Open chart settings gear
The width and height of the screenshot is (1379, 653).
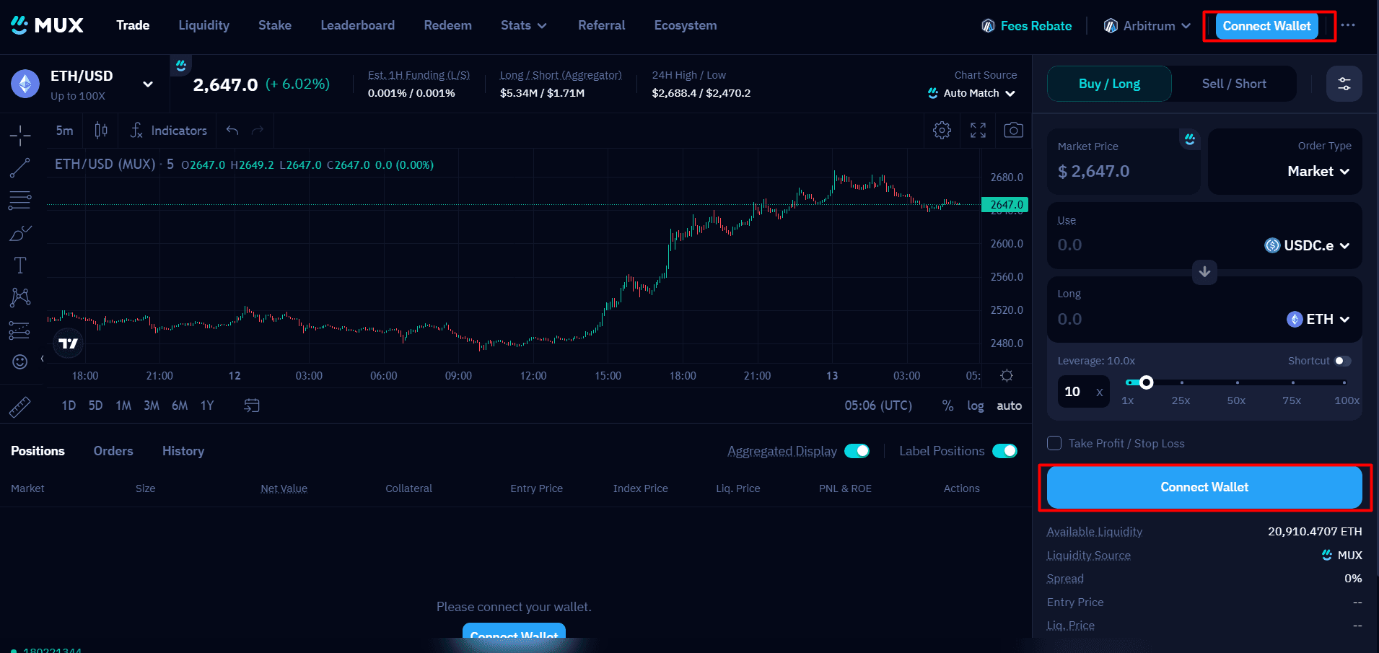pyautogui.click(x=942, y=130)
